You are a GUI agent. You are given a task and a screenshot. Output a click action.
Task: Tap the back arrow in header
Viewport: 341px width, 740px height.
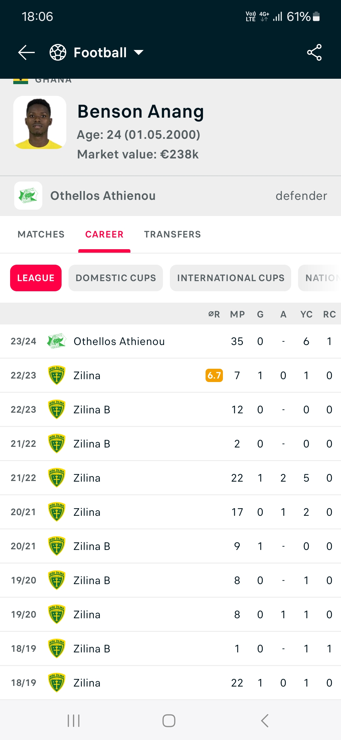27,52
